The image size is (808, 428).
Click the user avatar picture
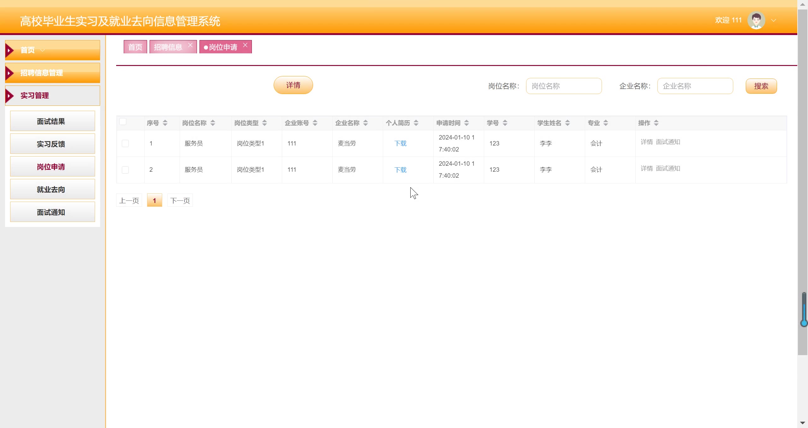point(756,20)
